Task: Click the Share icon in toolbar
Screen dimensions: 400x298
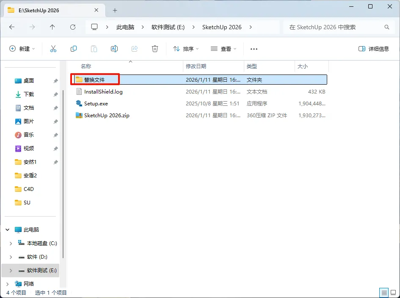Action: pyautogui.click(x=135, y=49)
